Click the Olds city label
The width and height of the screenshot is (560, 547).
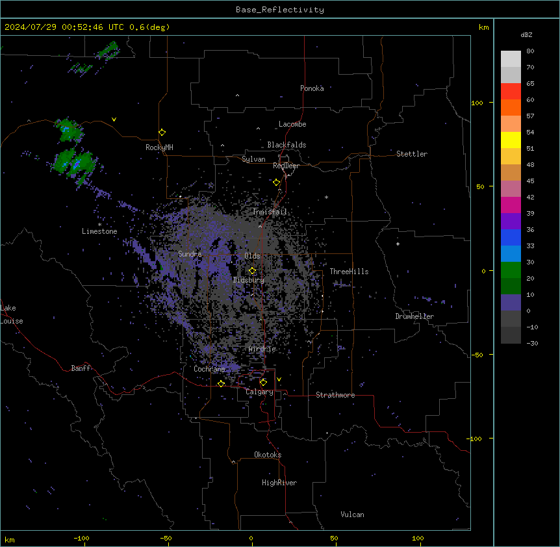pyautogui.click(x=252, y=256)
